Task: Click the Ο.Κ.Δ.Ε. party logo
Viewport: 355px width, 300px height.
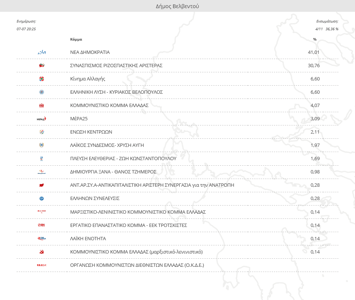Action: pos(42,265)
